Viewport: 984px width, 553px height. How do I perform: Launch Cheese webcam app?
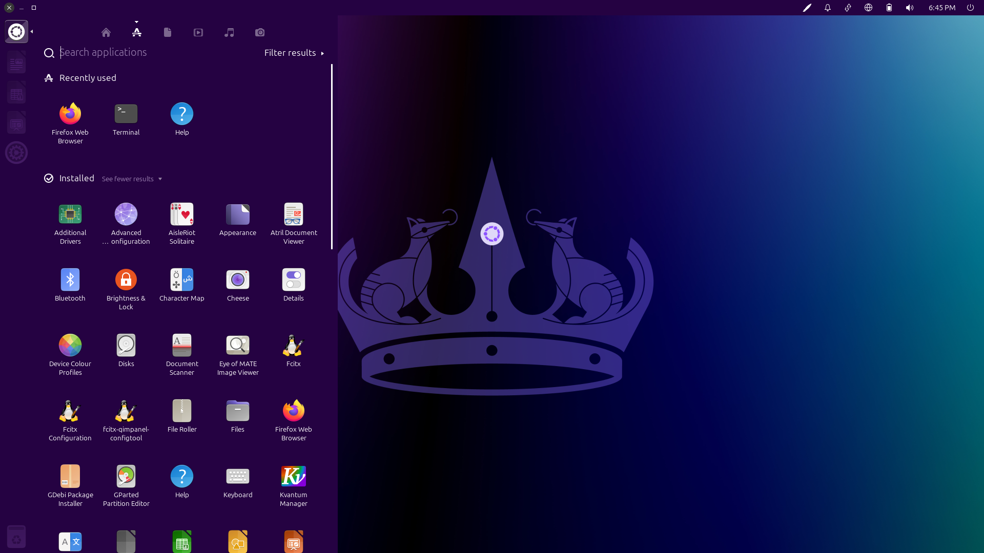pyautogui.click(x=238, y=285)
